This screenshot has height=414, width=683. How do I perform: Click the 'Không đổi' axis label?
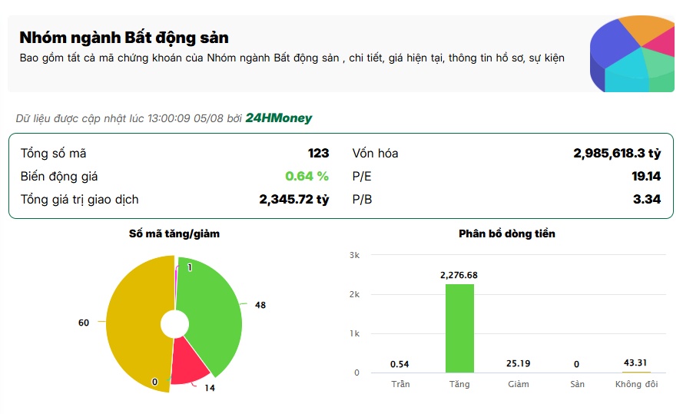pos(636,384)
